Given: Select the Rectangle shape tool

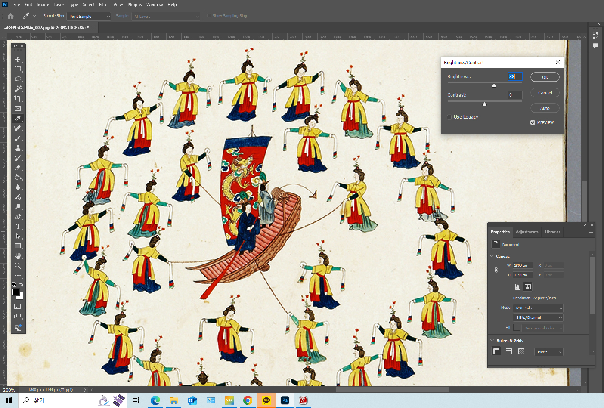Looking at the screenshot, I should (18, 246).
